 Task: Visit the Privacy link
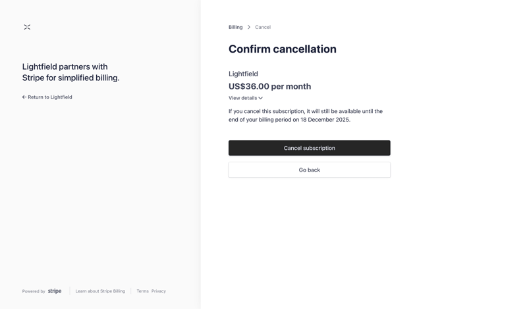[159, 291]
